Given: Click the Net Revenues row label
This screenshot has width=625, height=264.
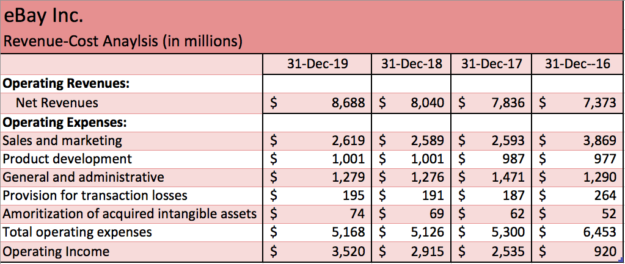Looking at the screenshot, I should coord(57,103).
